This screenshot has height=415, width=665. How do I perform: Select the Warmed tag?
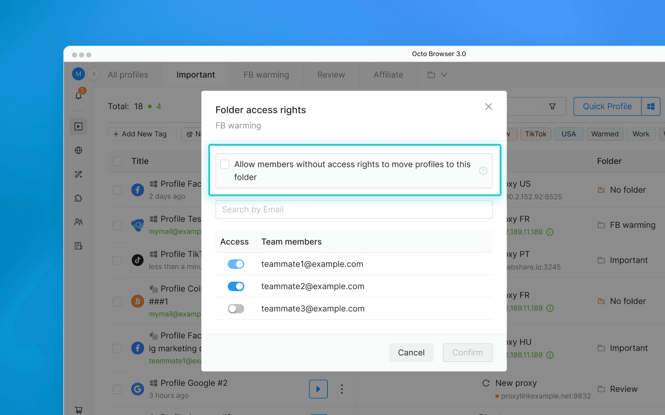click(605, 134)
